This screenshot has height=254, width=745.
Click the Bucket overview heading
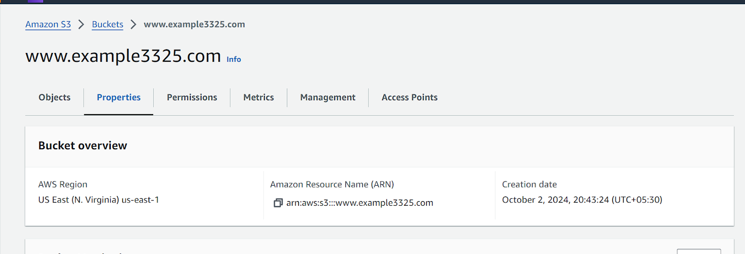click(82, 146)
